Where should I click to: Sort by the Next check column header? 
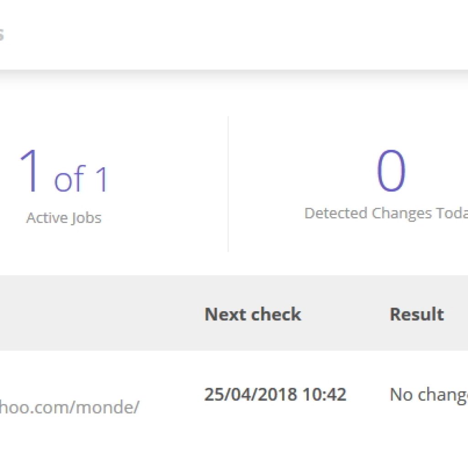(x=252, y=314)
